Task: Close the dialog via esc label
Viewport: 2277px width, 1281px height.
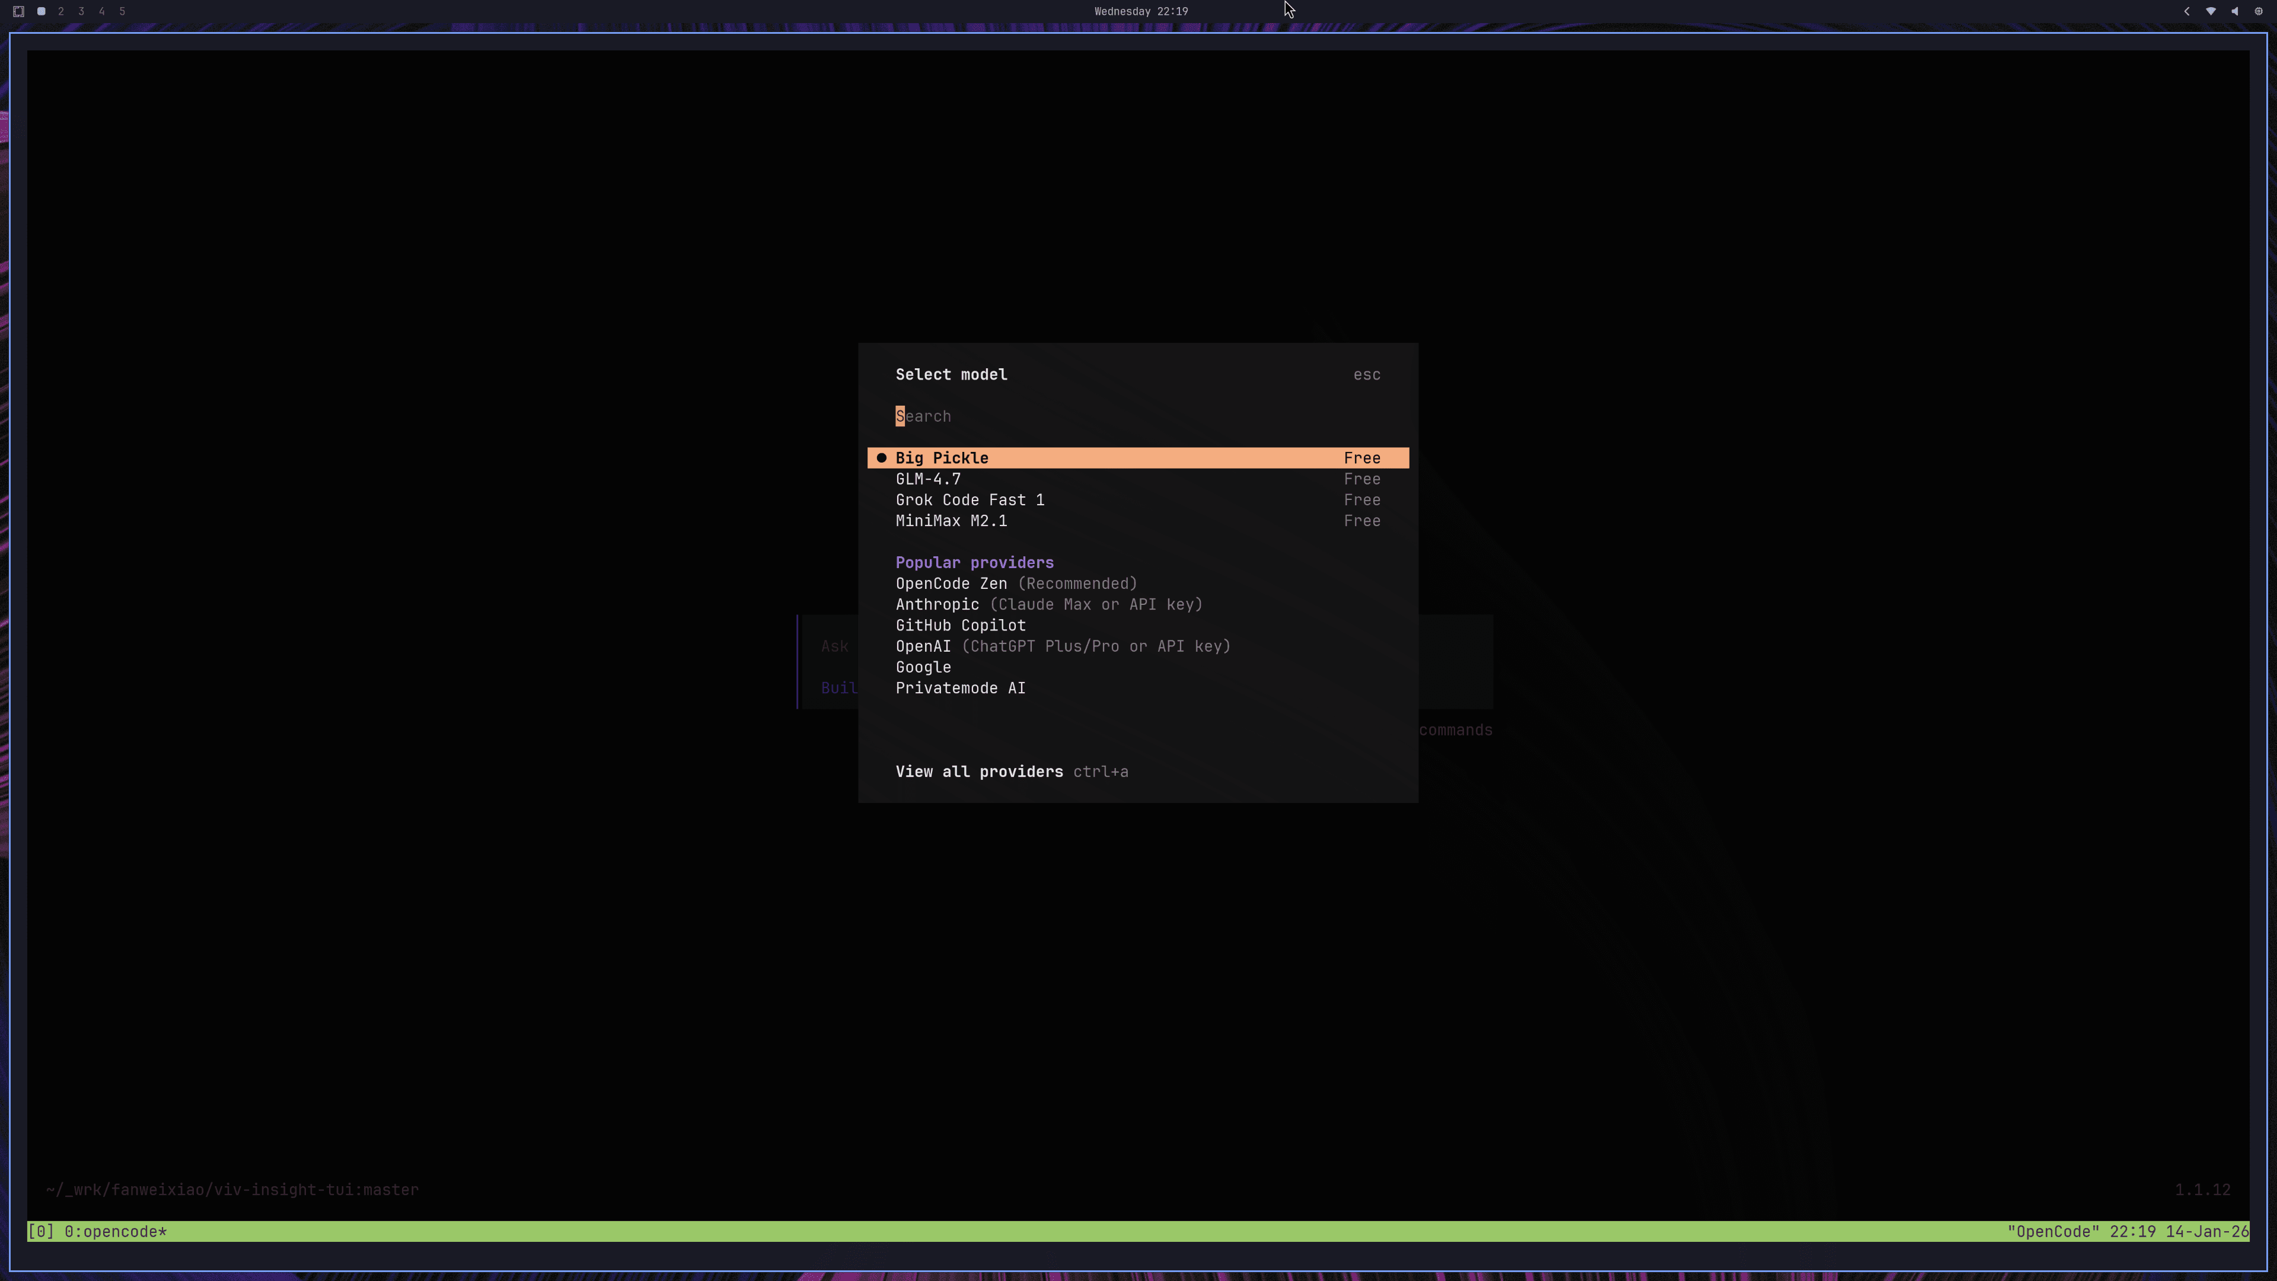Action: 1366,375
